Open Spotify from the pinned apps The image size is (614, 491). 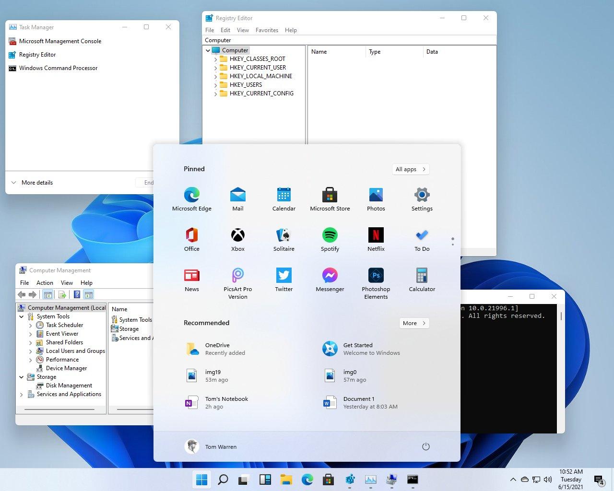tap(330, 239)
